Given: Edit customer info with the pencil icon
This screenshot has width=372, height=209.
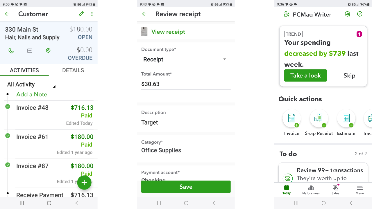Looking at the screenshot, I should pos(81,14).
